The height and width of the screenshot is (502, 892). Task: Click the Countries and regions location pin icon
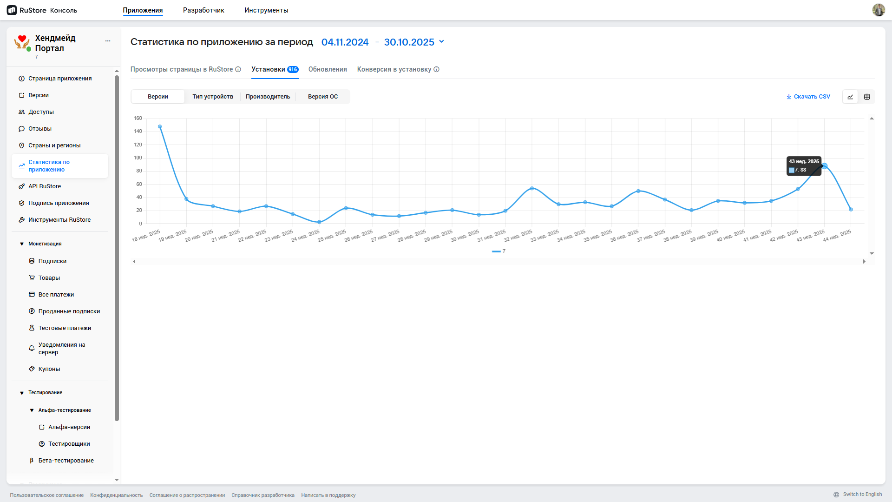(x=21, y=145)
